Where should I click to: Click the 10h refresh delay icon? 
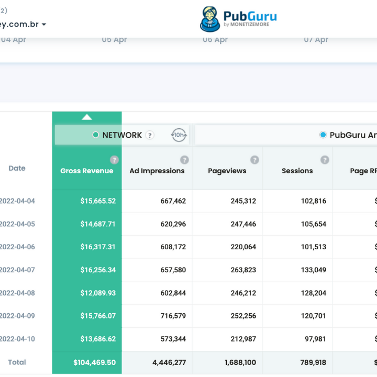tap(179, 135)
